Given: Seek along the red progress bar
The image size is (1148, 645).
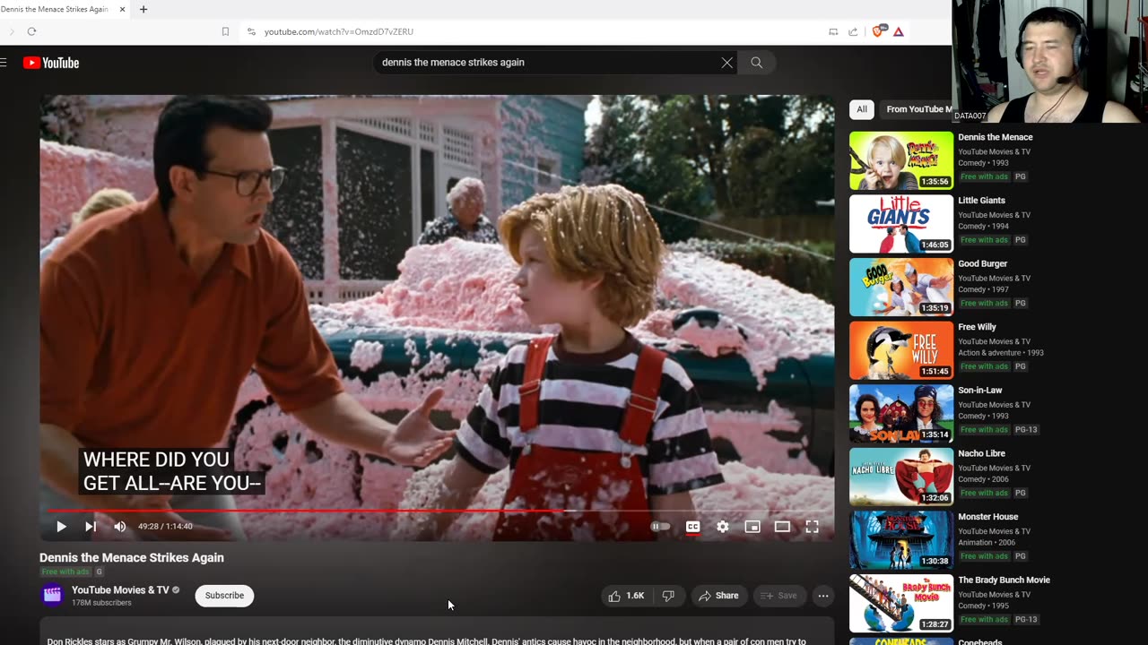Looking at the screenshot, I should pyautogui.click(x=436, y=511).
